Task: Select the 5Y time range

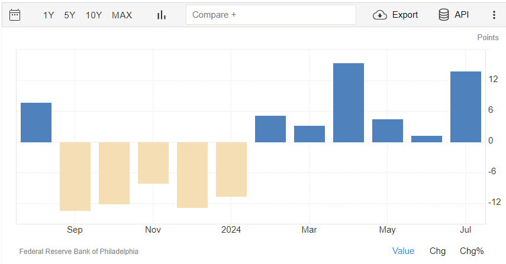Action: pyautogui.click(x=69, y=15)
